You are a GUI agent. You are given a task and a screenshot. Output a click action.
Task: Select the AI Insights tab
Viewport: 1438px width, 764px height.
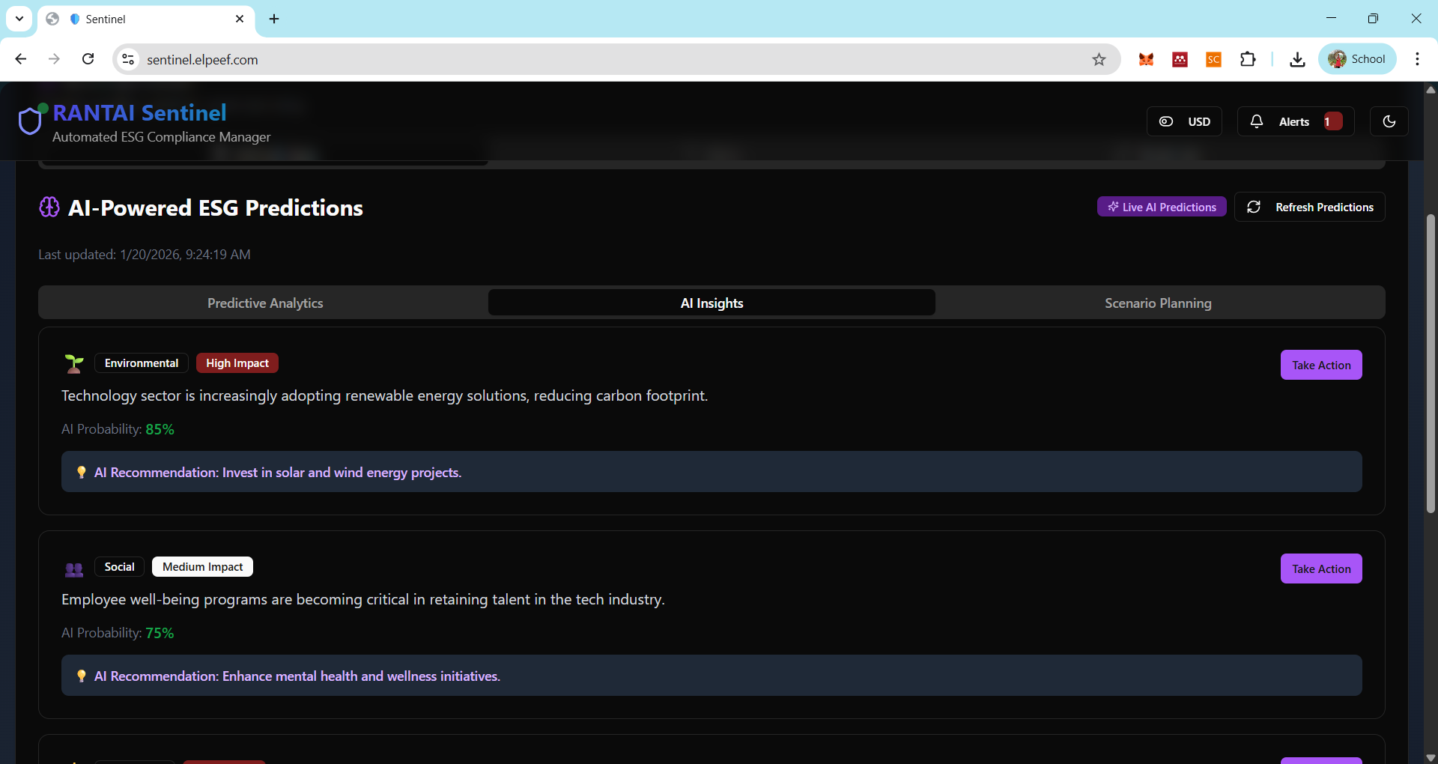click(x=712, y=303)
